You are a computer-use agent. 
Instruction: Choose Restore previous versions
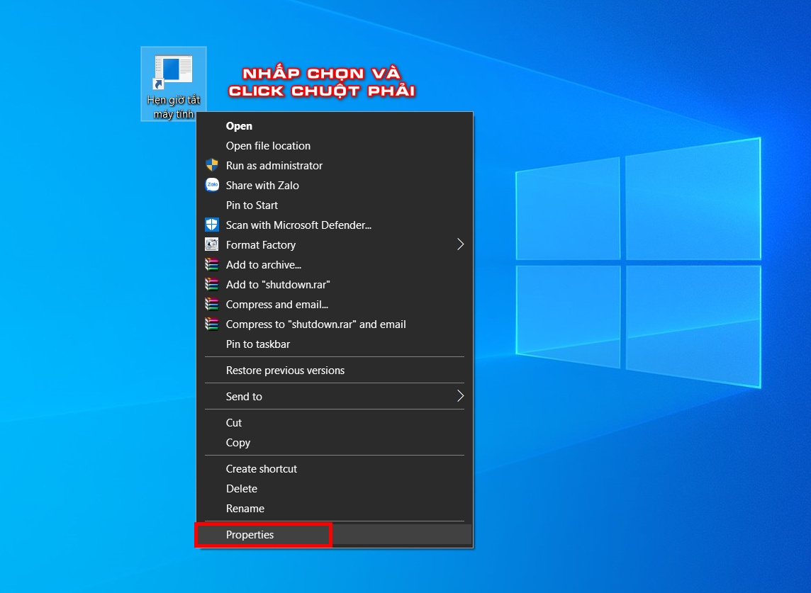click(x=335, y=370)
